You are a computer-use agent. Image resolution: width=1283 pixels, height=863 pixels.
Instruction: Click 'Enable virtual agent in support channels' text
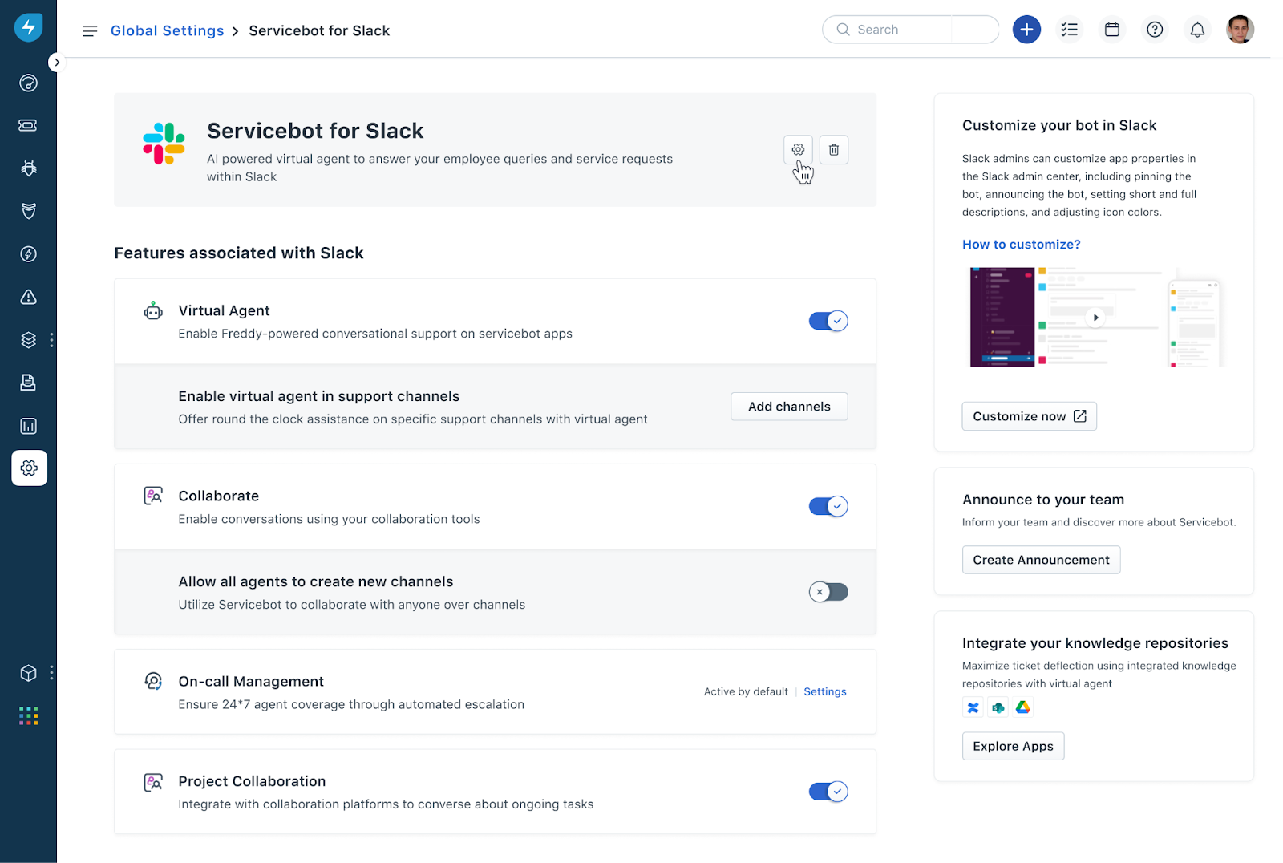tap(319, 396)
